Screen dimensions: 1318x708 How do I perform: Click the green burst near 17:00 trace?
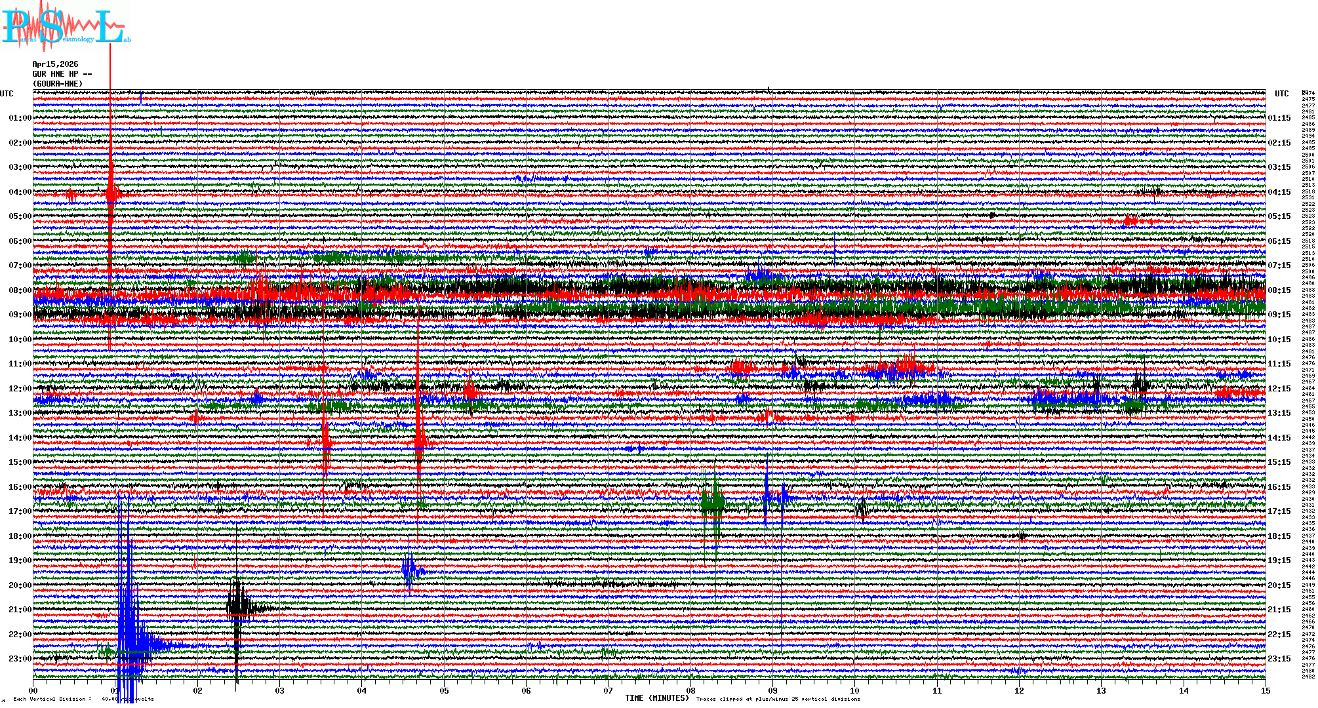point(712,503)
